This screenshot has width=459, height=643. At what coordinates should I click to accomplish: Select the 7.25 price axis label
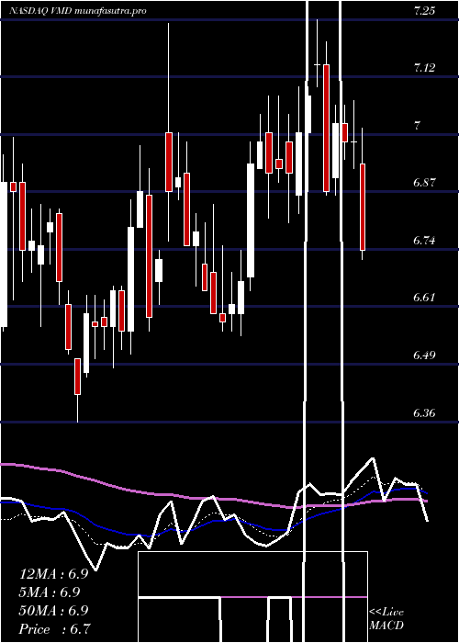click(424, 11)
